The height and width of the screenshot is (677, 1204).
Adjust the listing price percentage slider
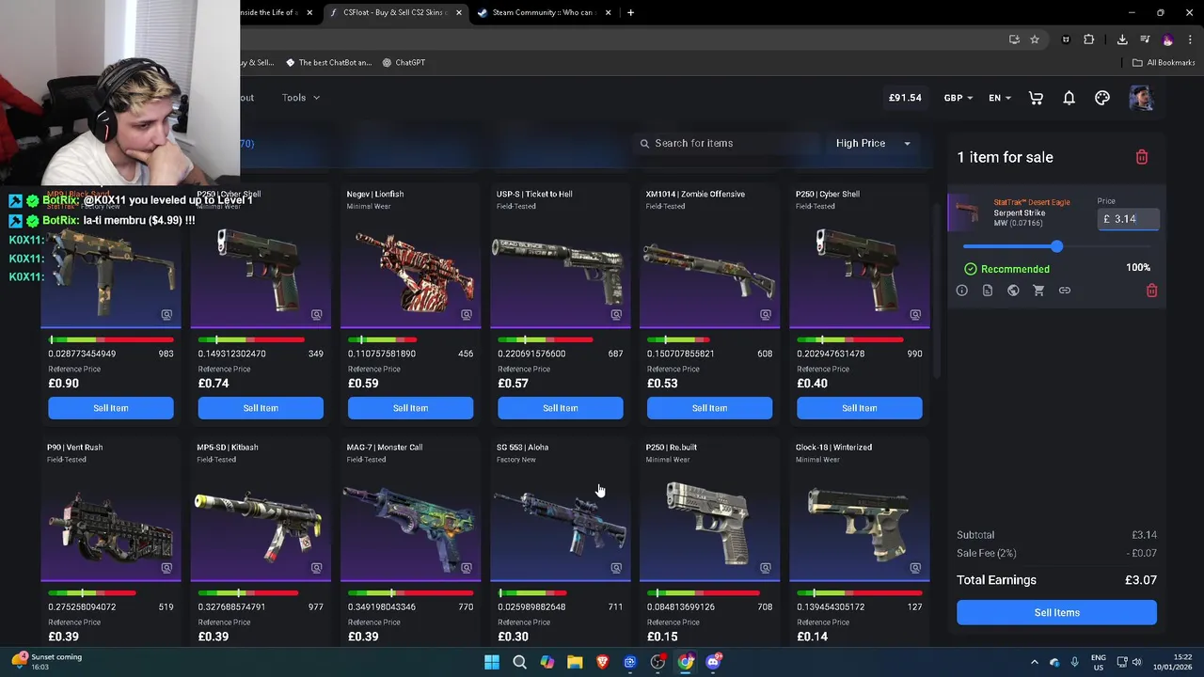[1056, 246]
